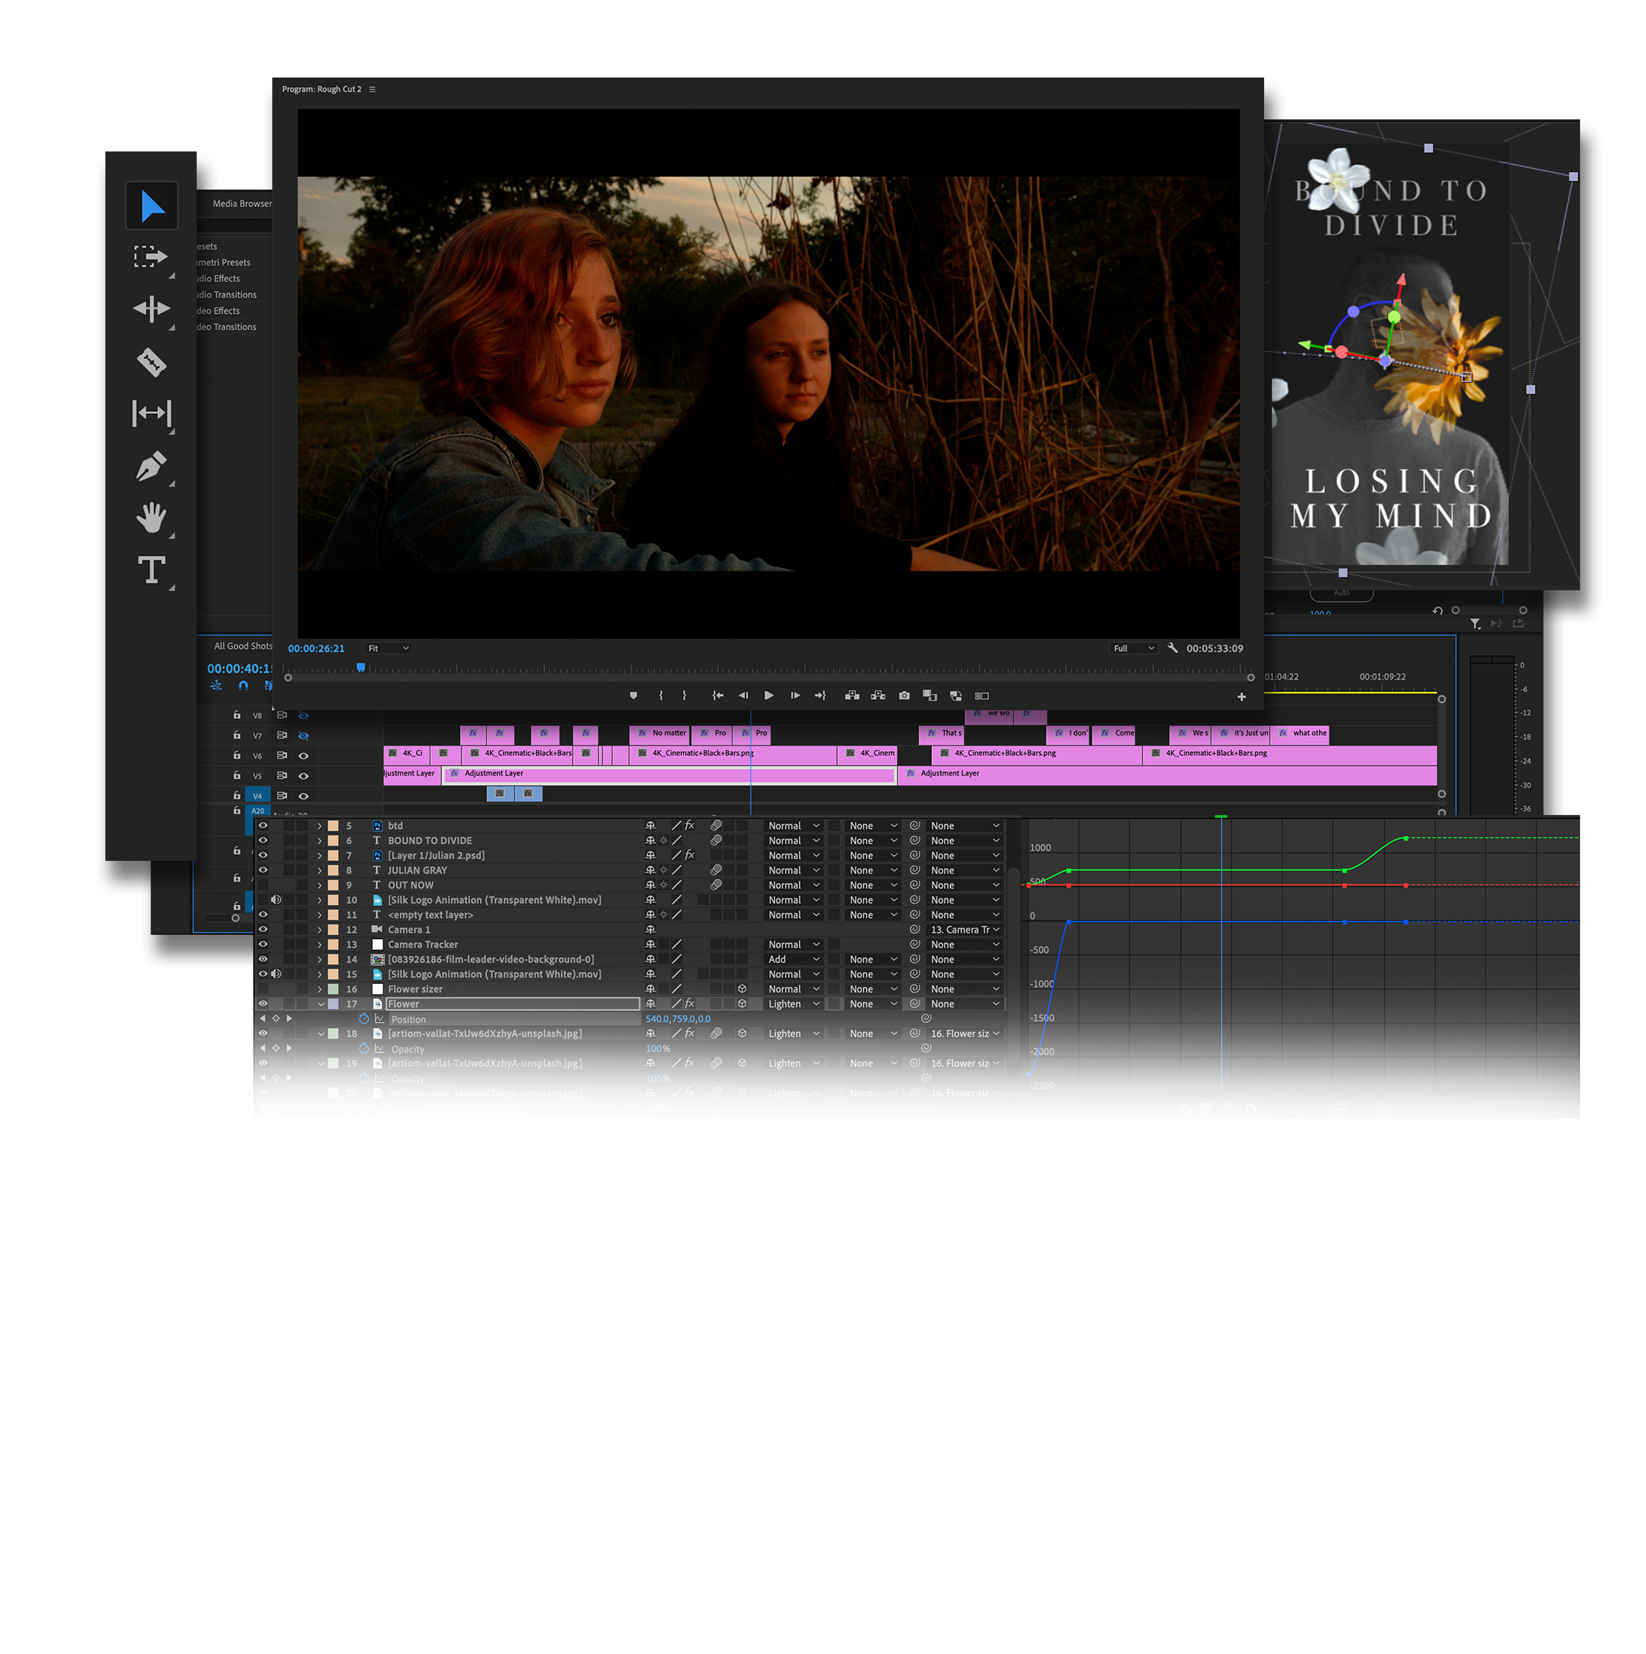Image resolution: width=1646 pixels, height=1654 pixels.
Task: Select the Selection arrow tool
Action: 151,206
